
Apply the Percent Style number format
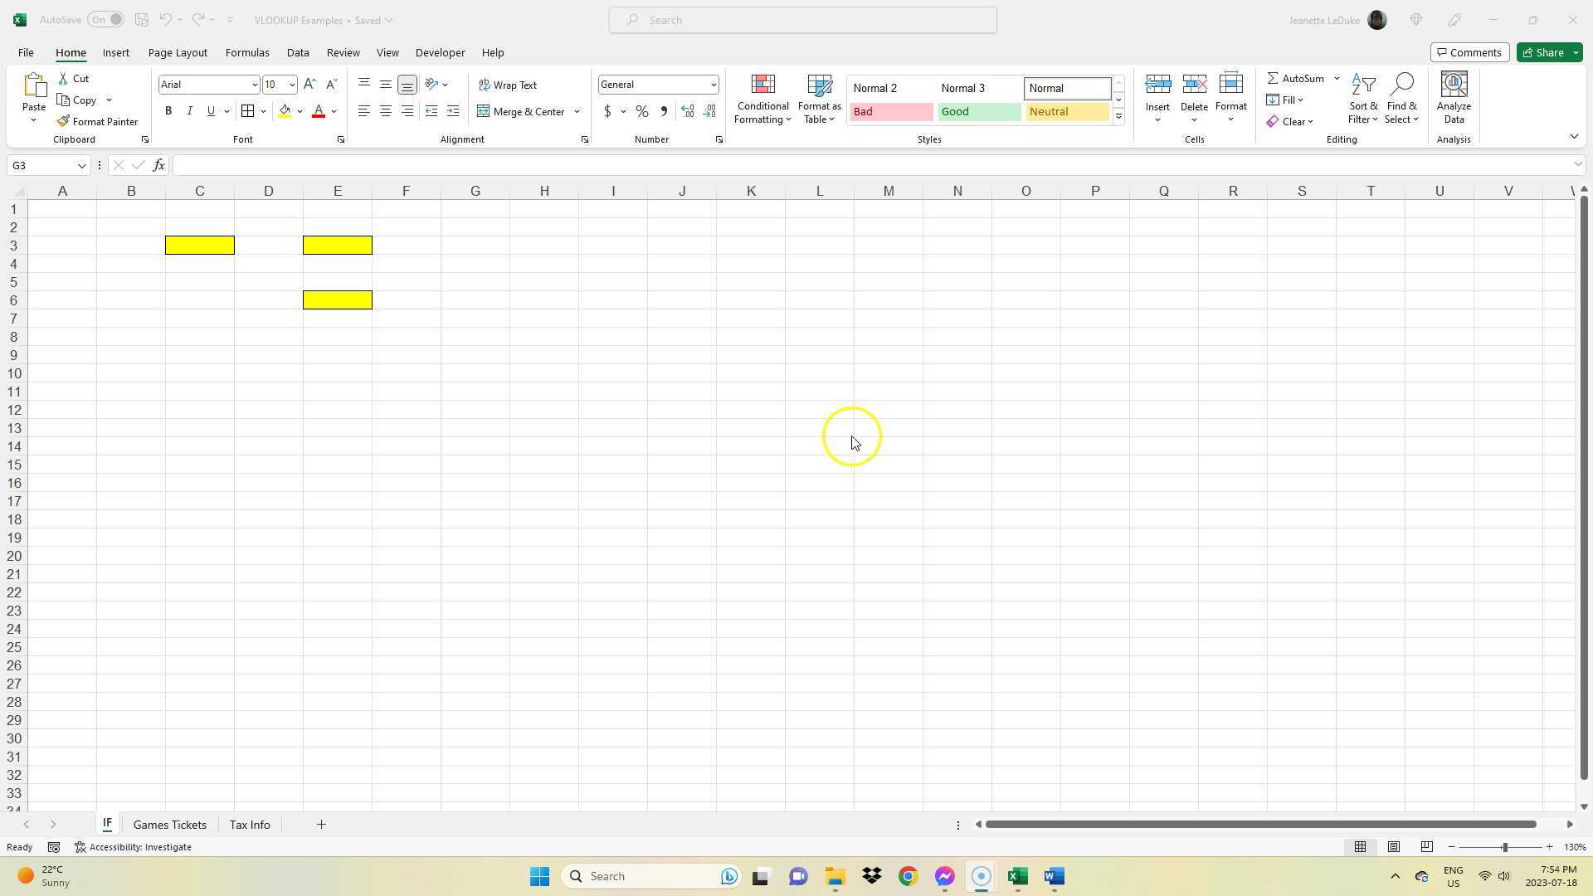[641, 111]
